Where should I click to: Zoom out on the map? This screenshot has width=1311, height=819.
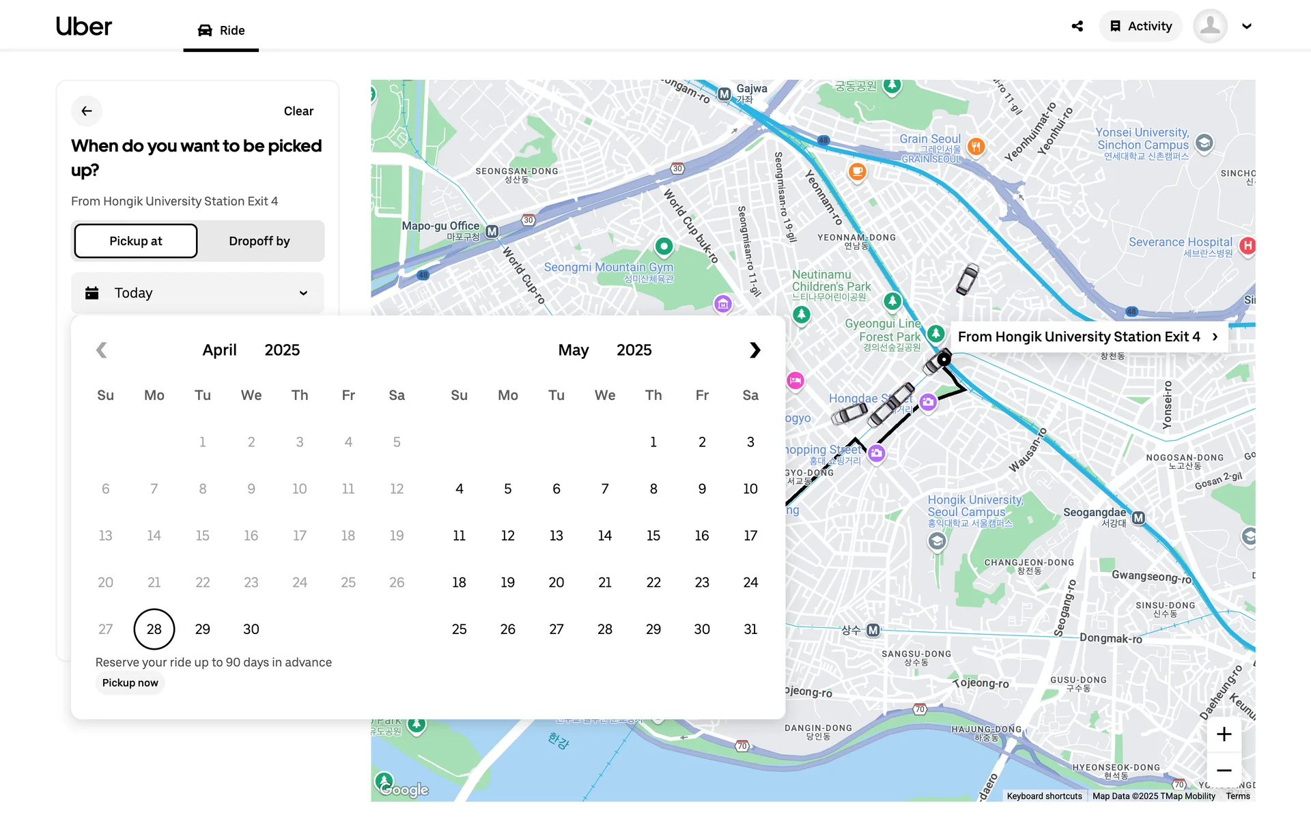point(1224,770)
